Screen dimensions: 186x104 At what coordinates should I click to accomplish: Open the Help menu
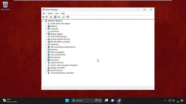(x=63, y=14)
